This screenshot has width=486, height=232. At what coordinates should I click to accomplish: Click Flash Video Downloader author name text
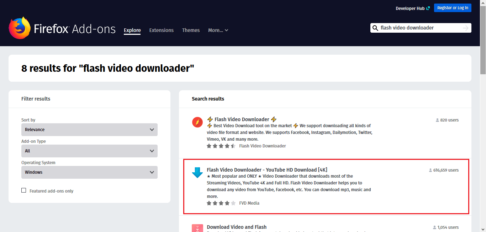263,146
